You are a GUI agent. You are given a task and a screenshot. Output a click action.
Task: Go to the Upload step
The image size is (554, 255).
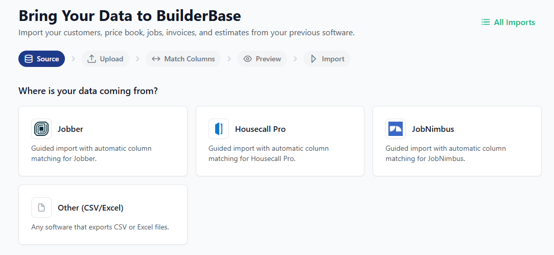tap(105, 59)
